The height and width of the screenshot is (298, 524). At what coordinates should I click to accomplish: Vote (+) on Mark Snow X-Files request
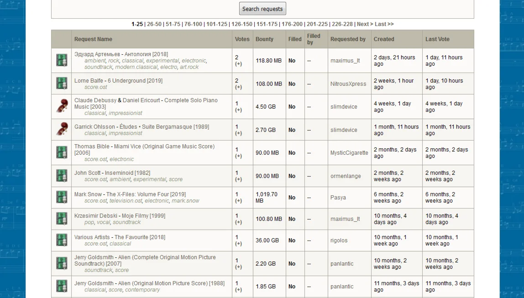pos(238,201)
